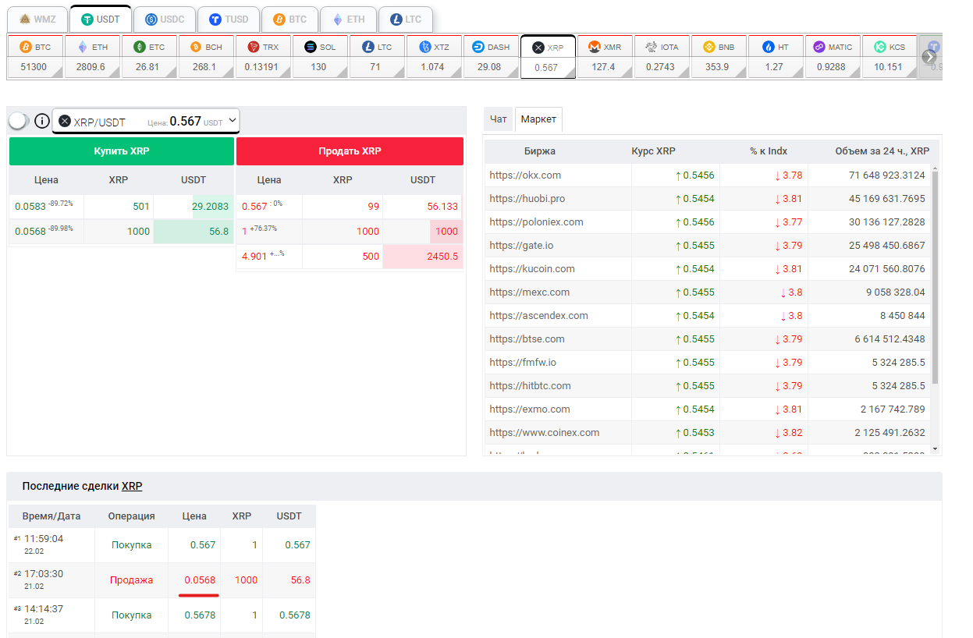The width and height of the screenshot is (973, 638).
Task: Select the BTC coin icon in ticker row
Action: coord(25,47)
